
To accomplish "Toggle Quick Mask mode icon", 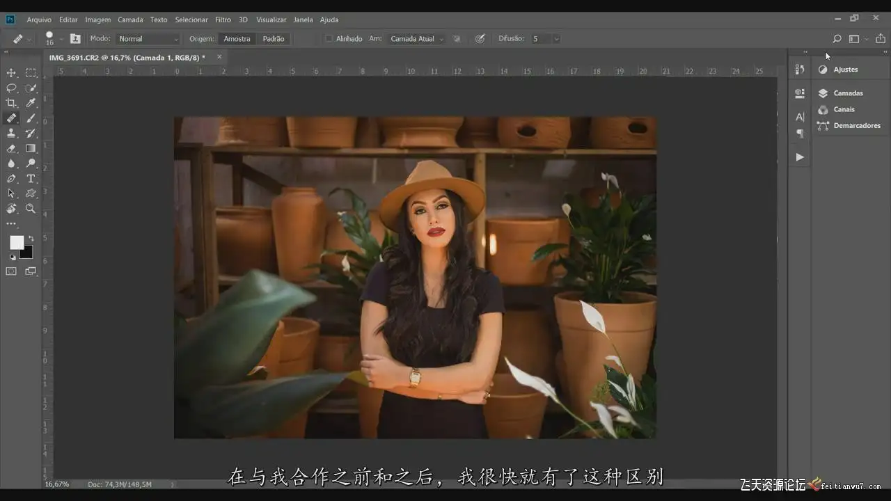I will (x=11, y=271).
